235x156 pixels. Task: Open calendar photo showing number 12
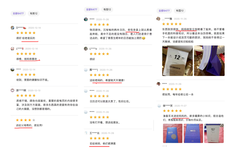(178, 61)
